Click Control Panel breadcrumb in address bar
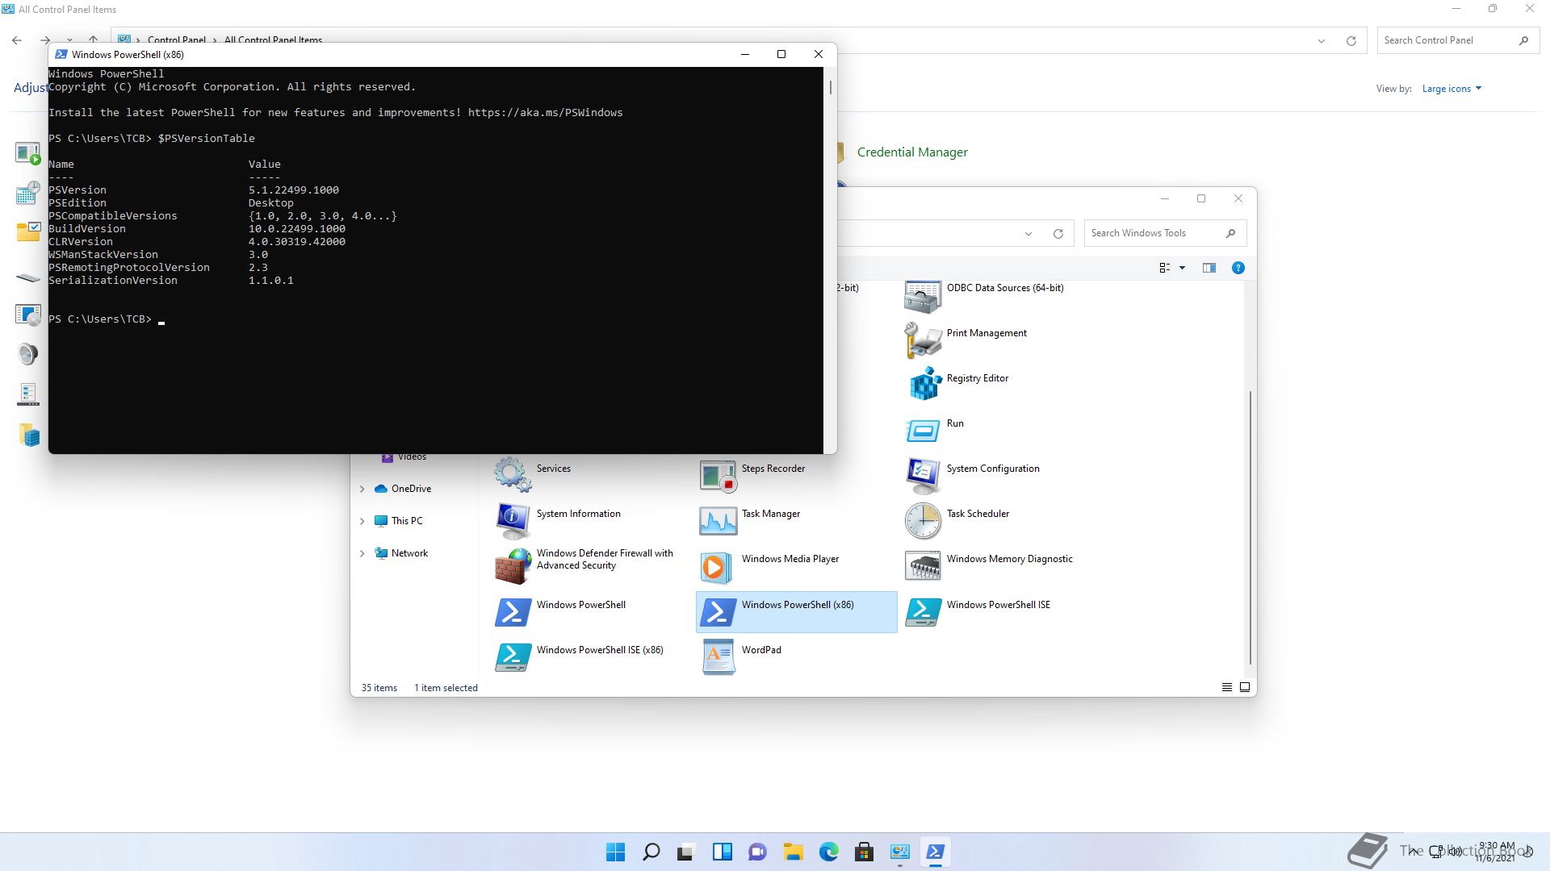This screenshot has height=871, width=1550. tap(176, 40)
